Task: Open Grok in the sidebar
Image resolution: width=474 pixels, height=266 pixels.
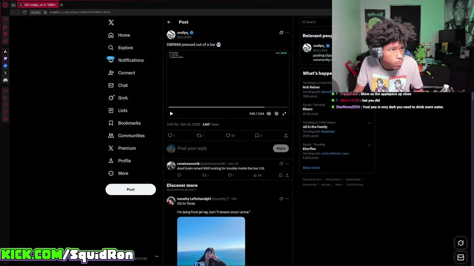Action: pos(118,98)
